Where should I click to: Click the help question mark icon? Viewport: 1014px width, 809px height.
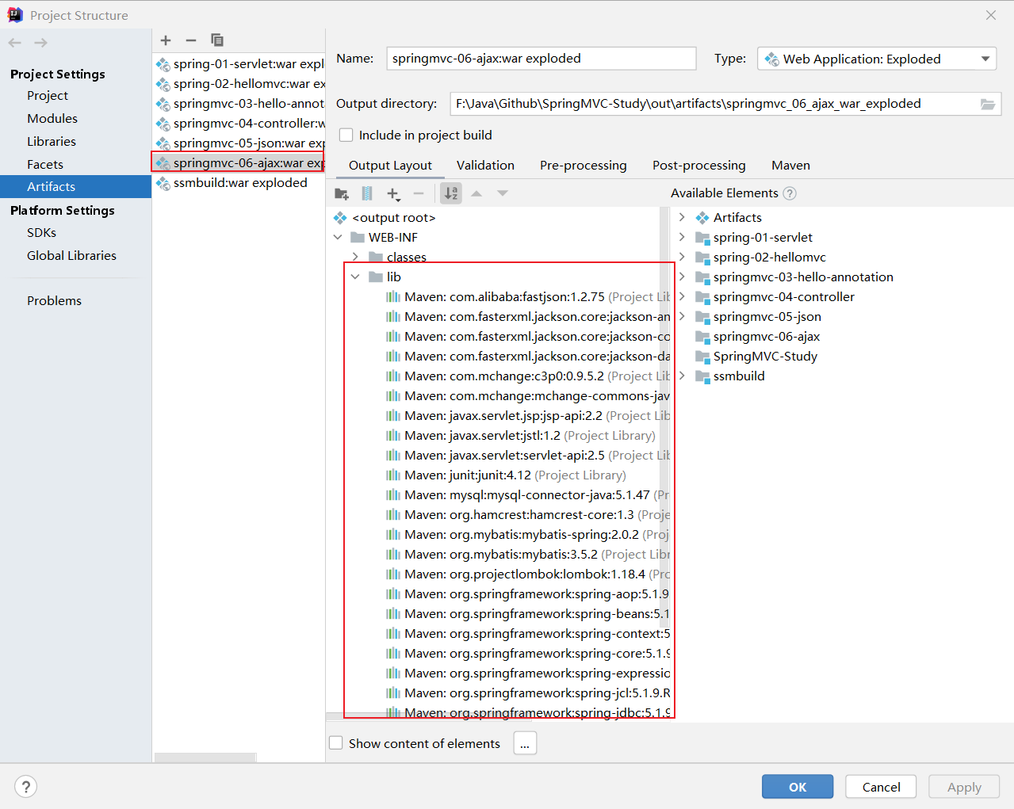(x=26, y=786)
